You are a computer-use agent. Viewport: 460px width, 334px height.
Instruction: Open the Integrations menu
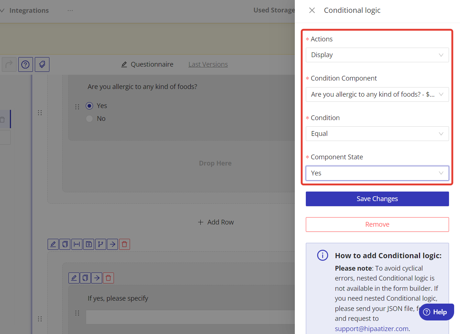pyautogui.click(x=29, y=11)
